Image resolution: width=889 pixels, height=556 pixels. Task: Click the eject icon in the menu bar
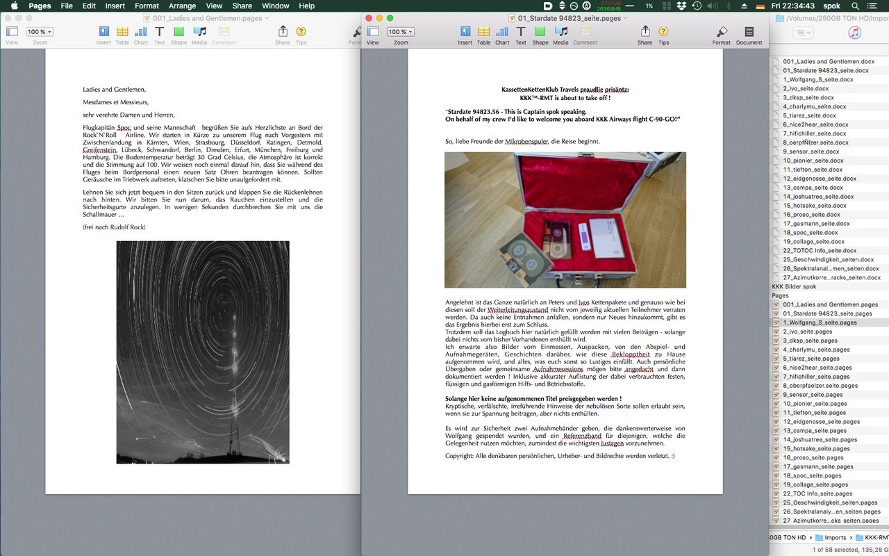click(745, 6)
